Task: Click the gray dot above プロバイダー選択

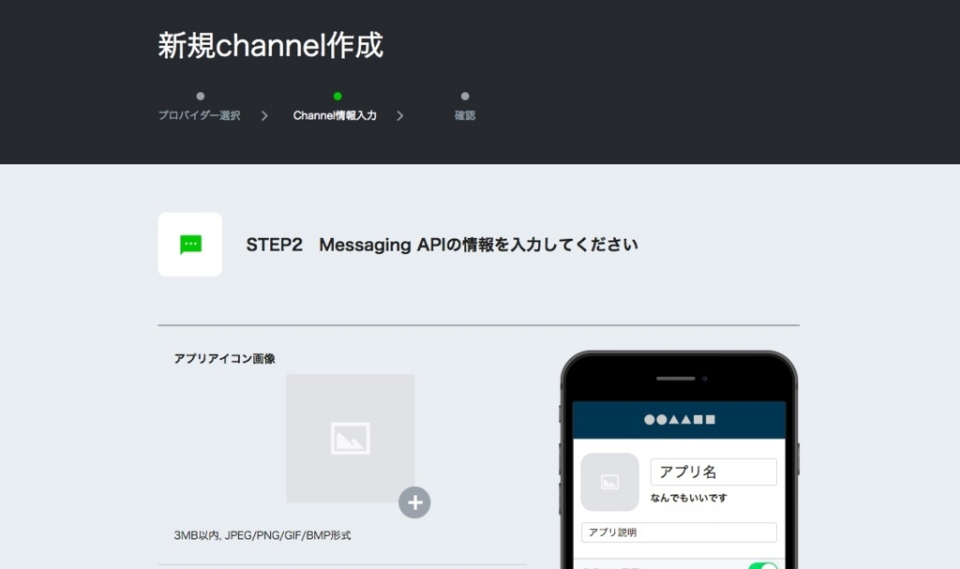Action: tap(201, 97)
